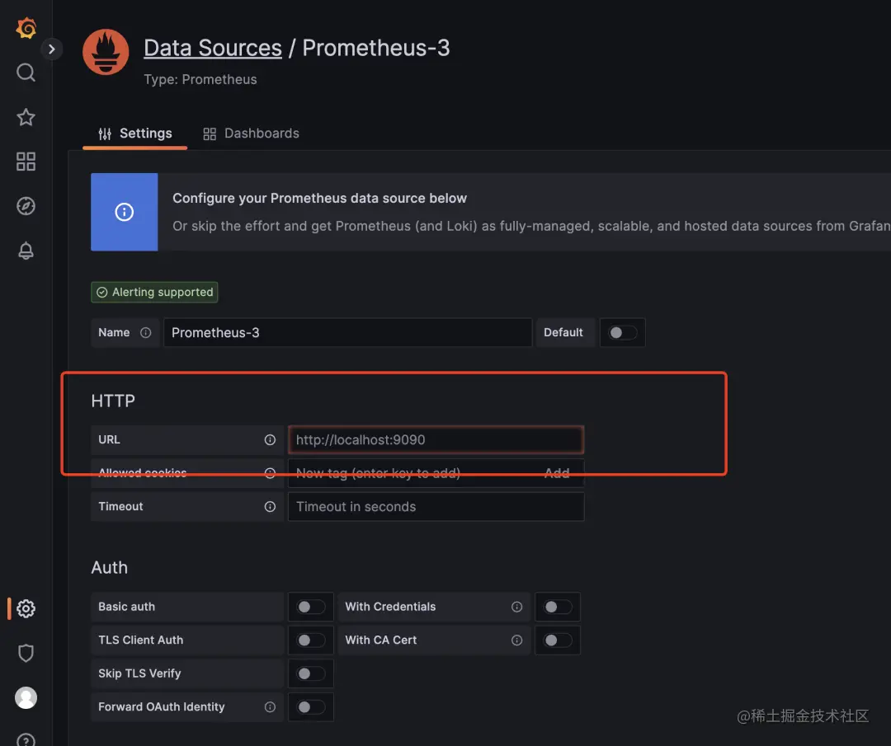Click the Data Sources breadcrumb link
The width and height of the screenshot is (891, 746).
tap(213, 48)
